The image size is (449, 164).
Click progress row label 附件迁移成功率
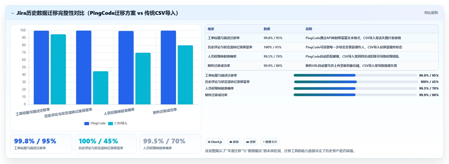tap(216, 95)
